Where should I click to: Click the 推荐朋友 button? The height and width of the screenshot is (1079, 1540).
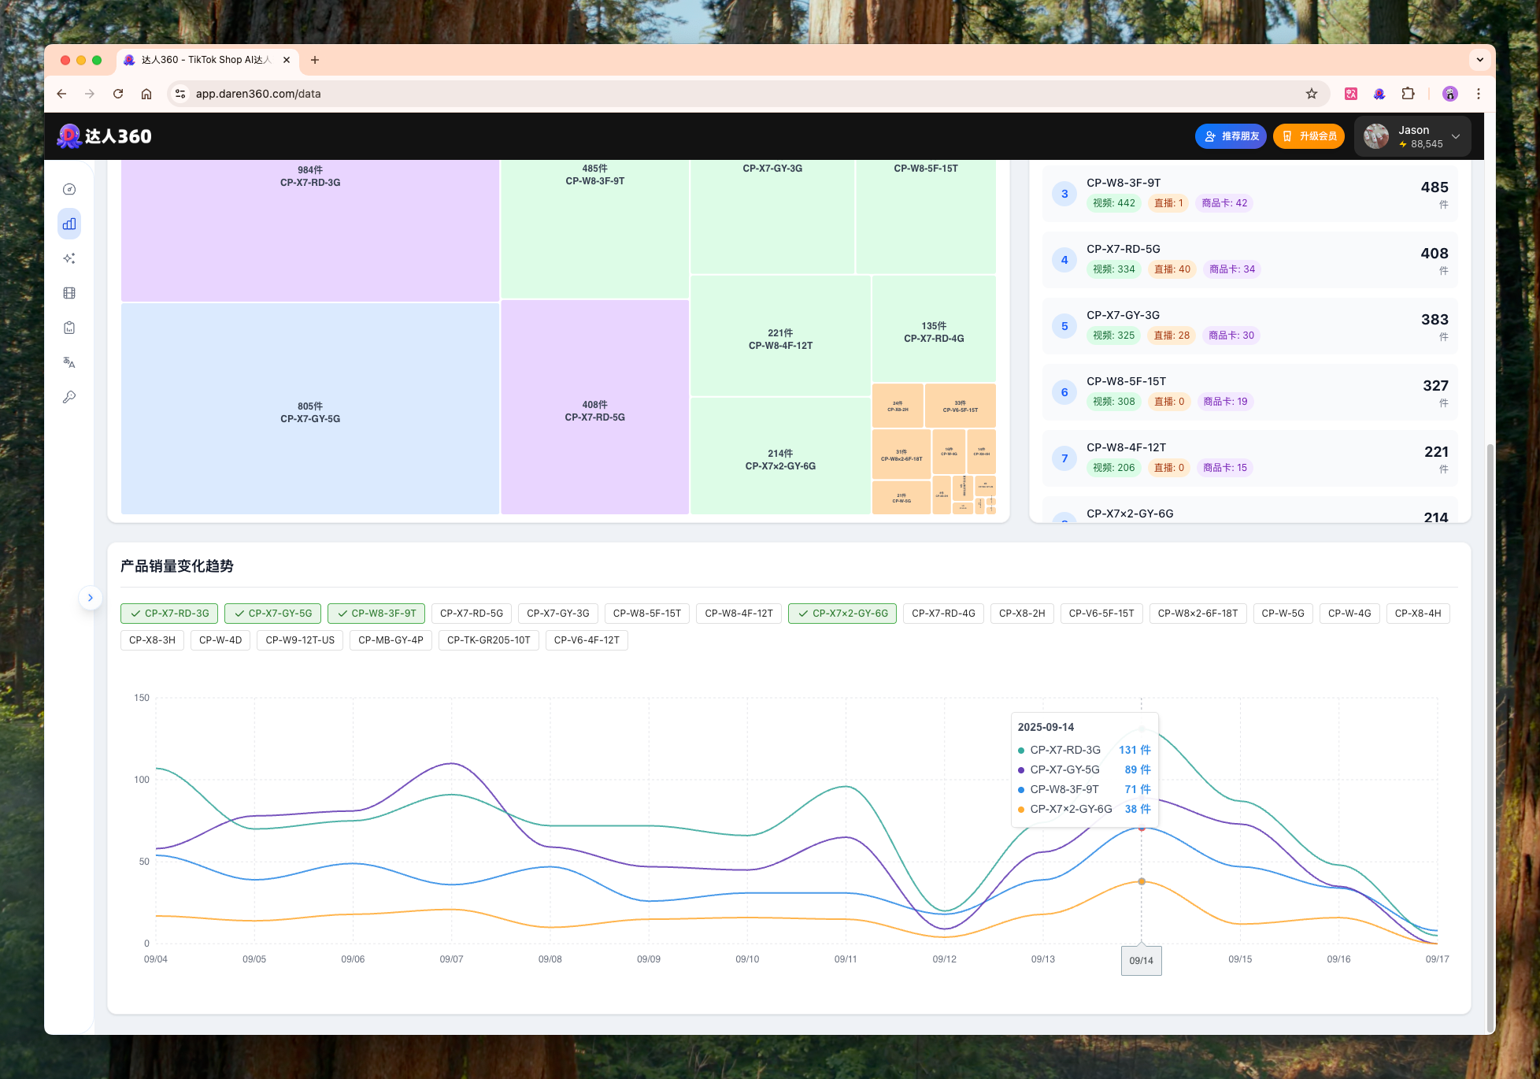tap(1231, 136)
